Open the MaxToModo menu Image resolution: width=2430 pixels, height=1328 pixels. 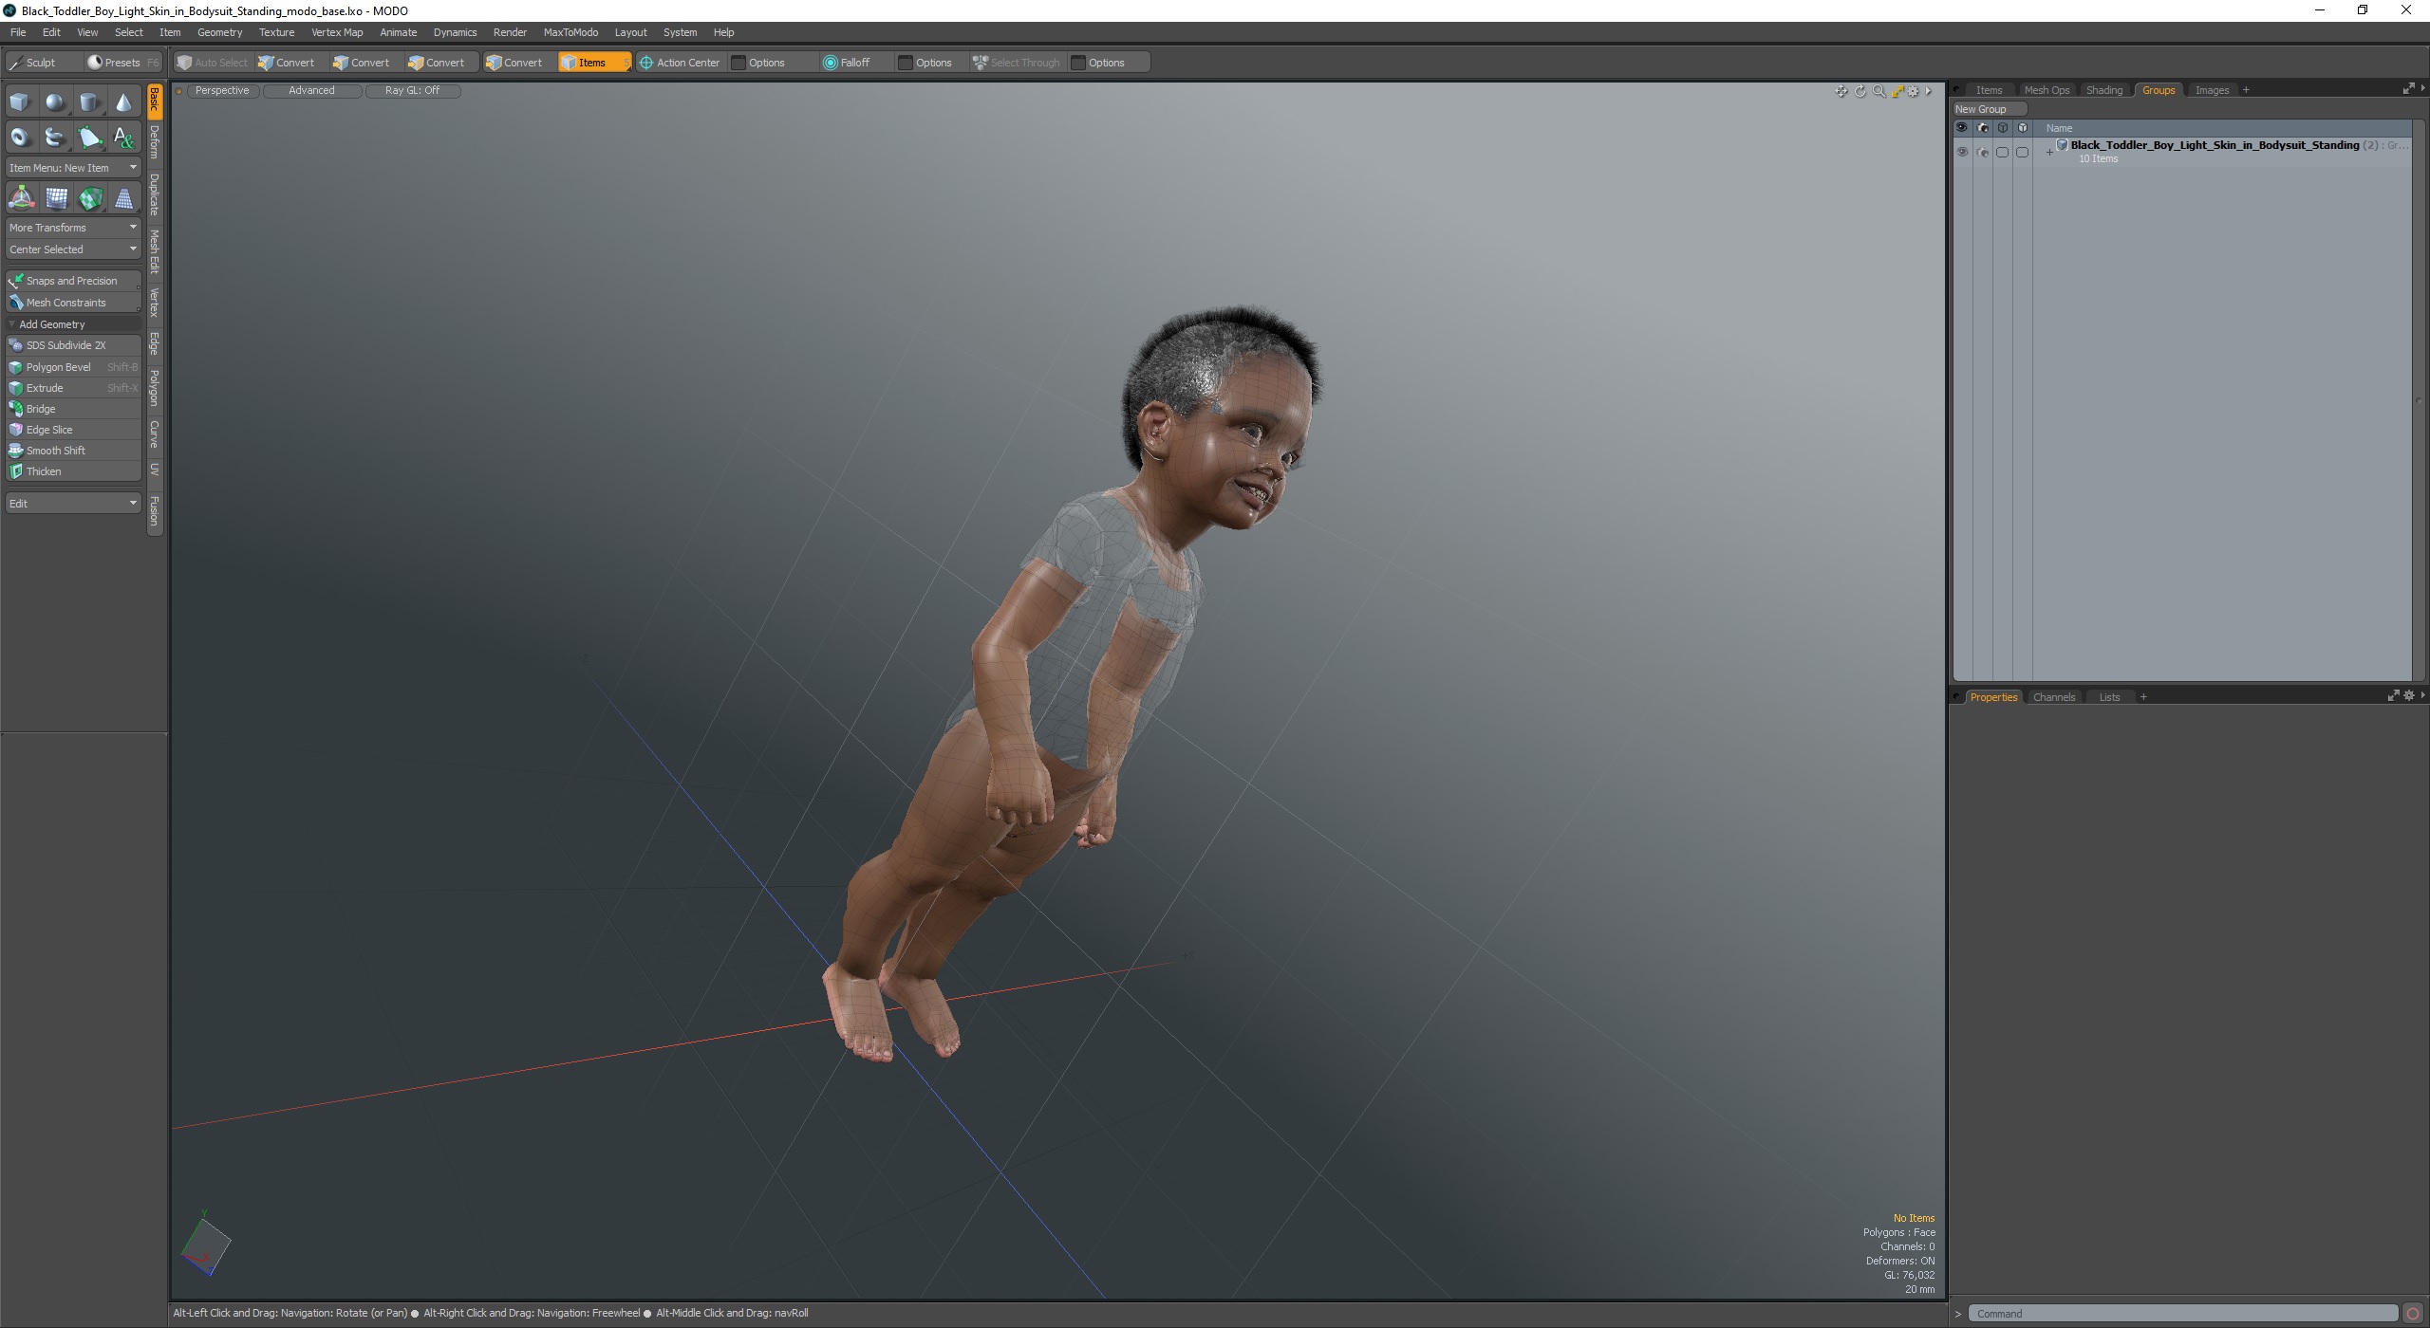coord(570,32)
